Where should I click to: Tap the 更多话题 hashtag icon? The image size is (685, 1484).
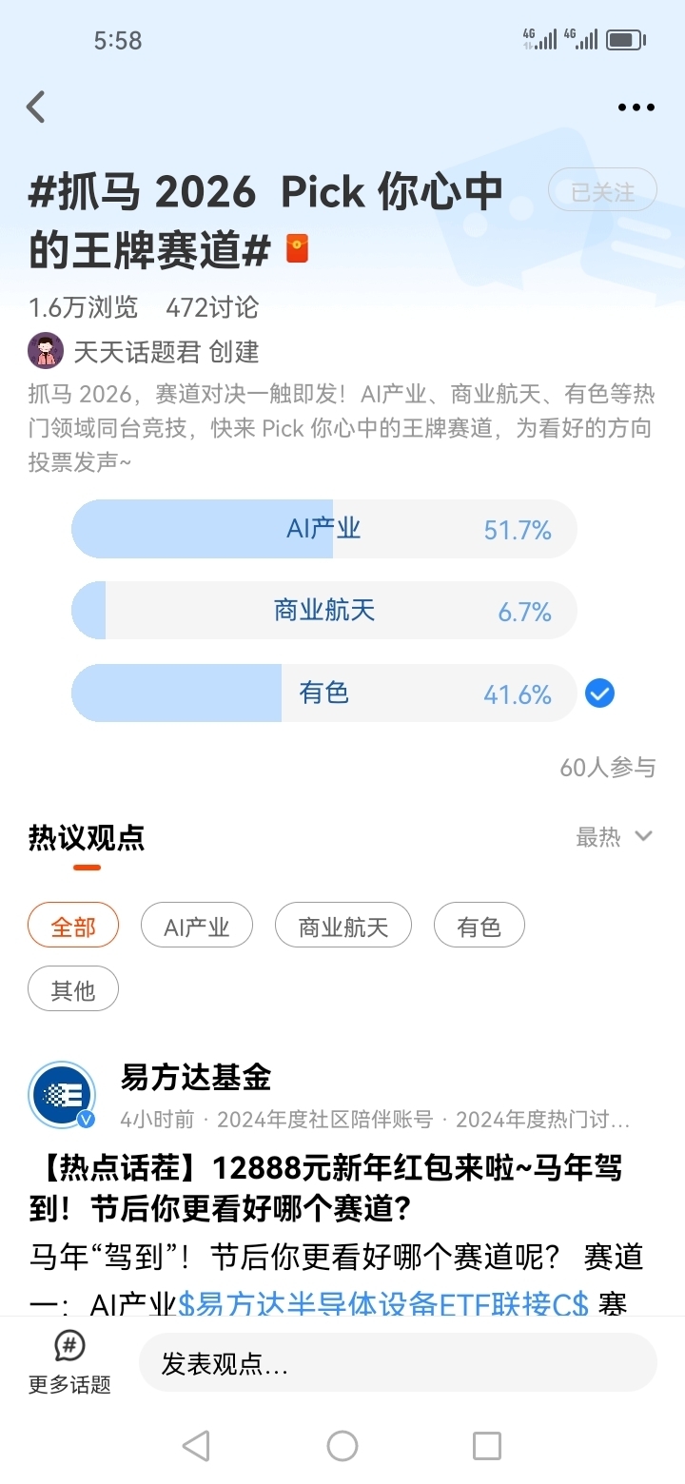point(68,1346)
